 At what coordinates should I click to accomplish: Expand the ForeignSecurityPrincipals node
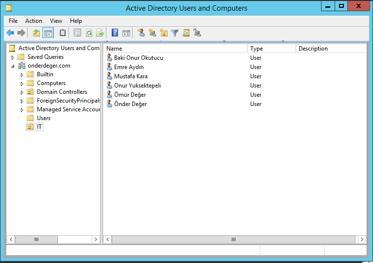pyautogui.click(x=22, y=101)
